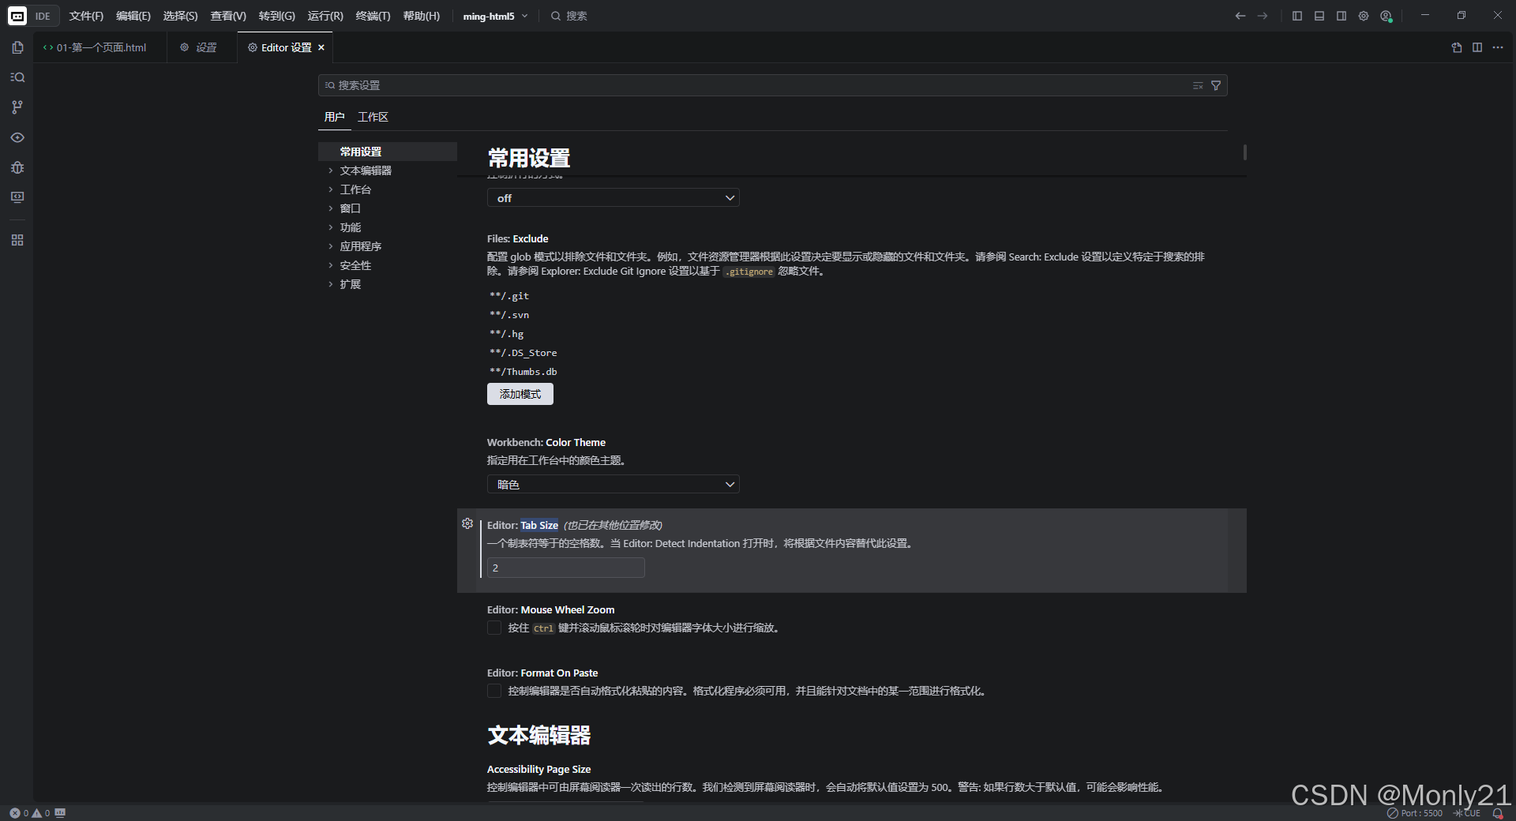1516x821 pixels.
Task: Enable the Format On Paste checkbox
Action: 494,691
